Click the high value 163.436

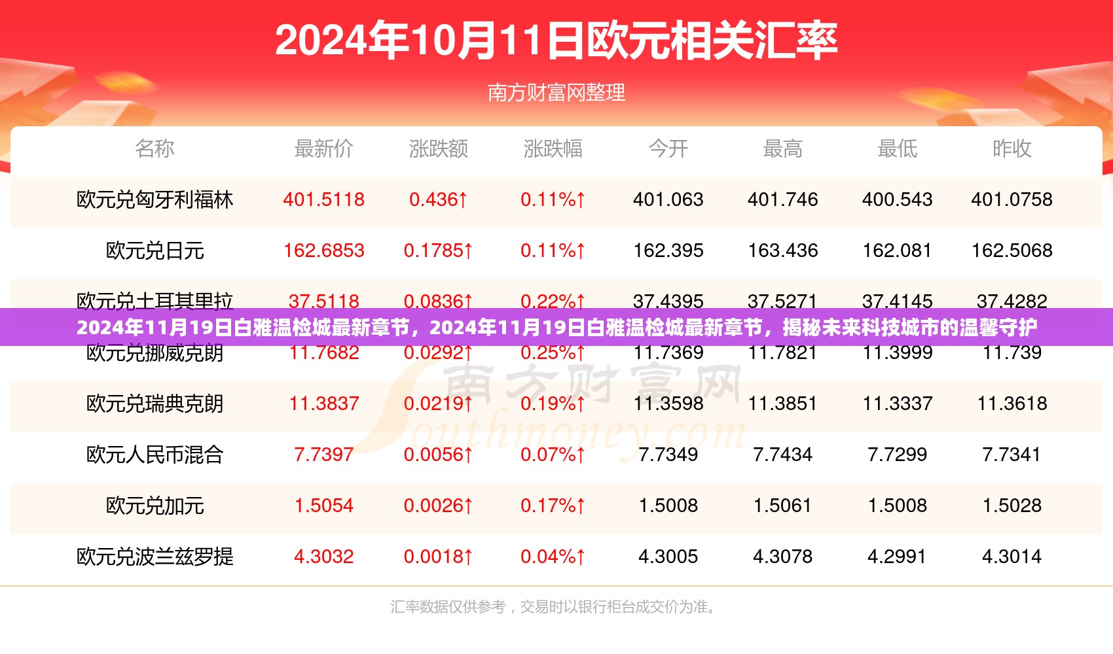(x=782, y=250)
